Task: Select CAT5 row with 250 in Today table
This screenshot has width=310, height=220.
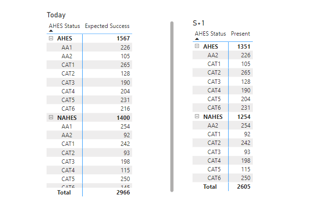Action: click(x=89, y=179)
